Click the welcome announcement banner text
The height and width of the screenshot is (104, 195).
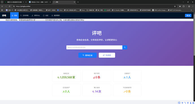click(x=45, y=20)
